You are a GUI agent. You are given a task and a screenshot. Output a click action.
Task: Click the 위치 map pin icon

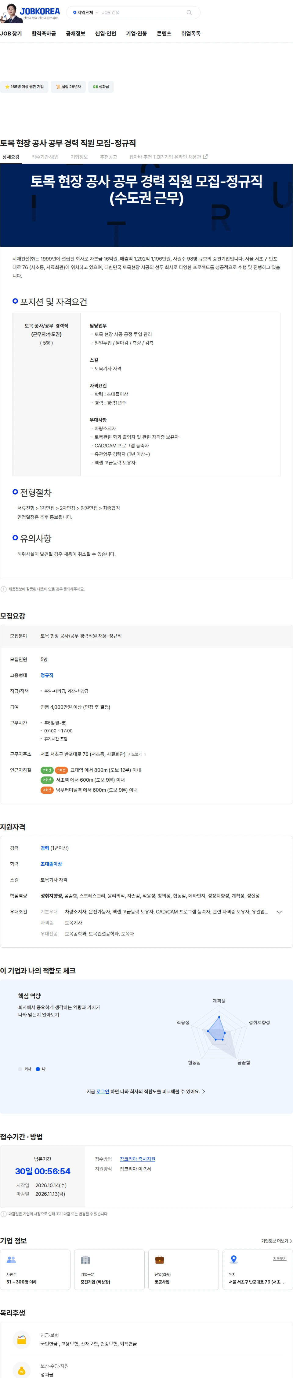tap(233, 1260)
